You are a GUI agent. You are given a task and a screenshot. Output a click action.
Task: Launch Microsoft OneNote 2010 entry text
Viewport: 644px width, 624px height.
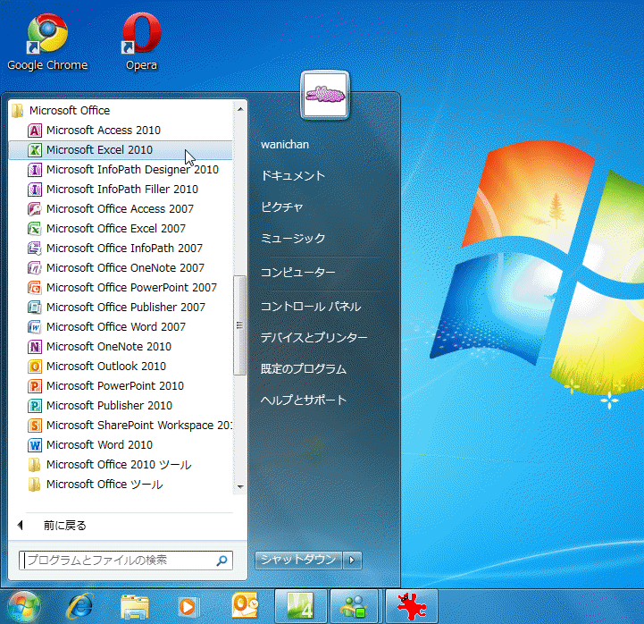pos(109,347)
